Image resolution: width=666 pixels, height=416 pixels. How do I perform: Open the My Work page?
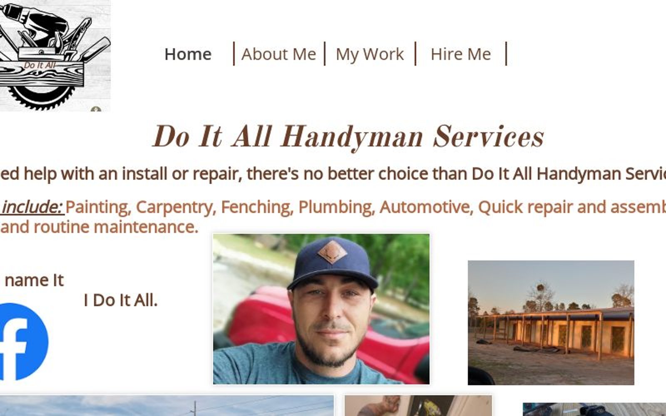[x=370, y=54]
